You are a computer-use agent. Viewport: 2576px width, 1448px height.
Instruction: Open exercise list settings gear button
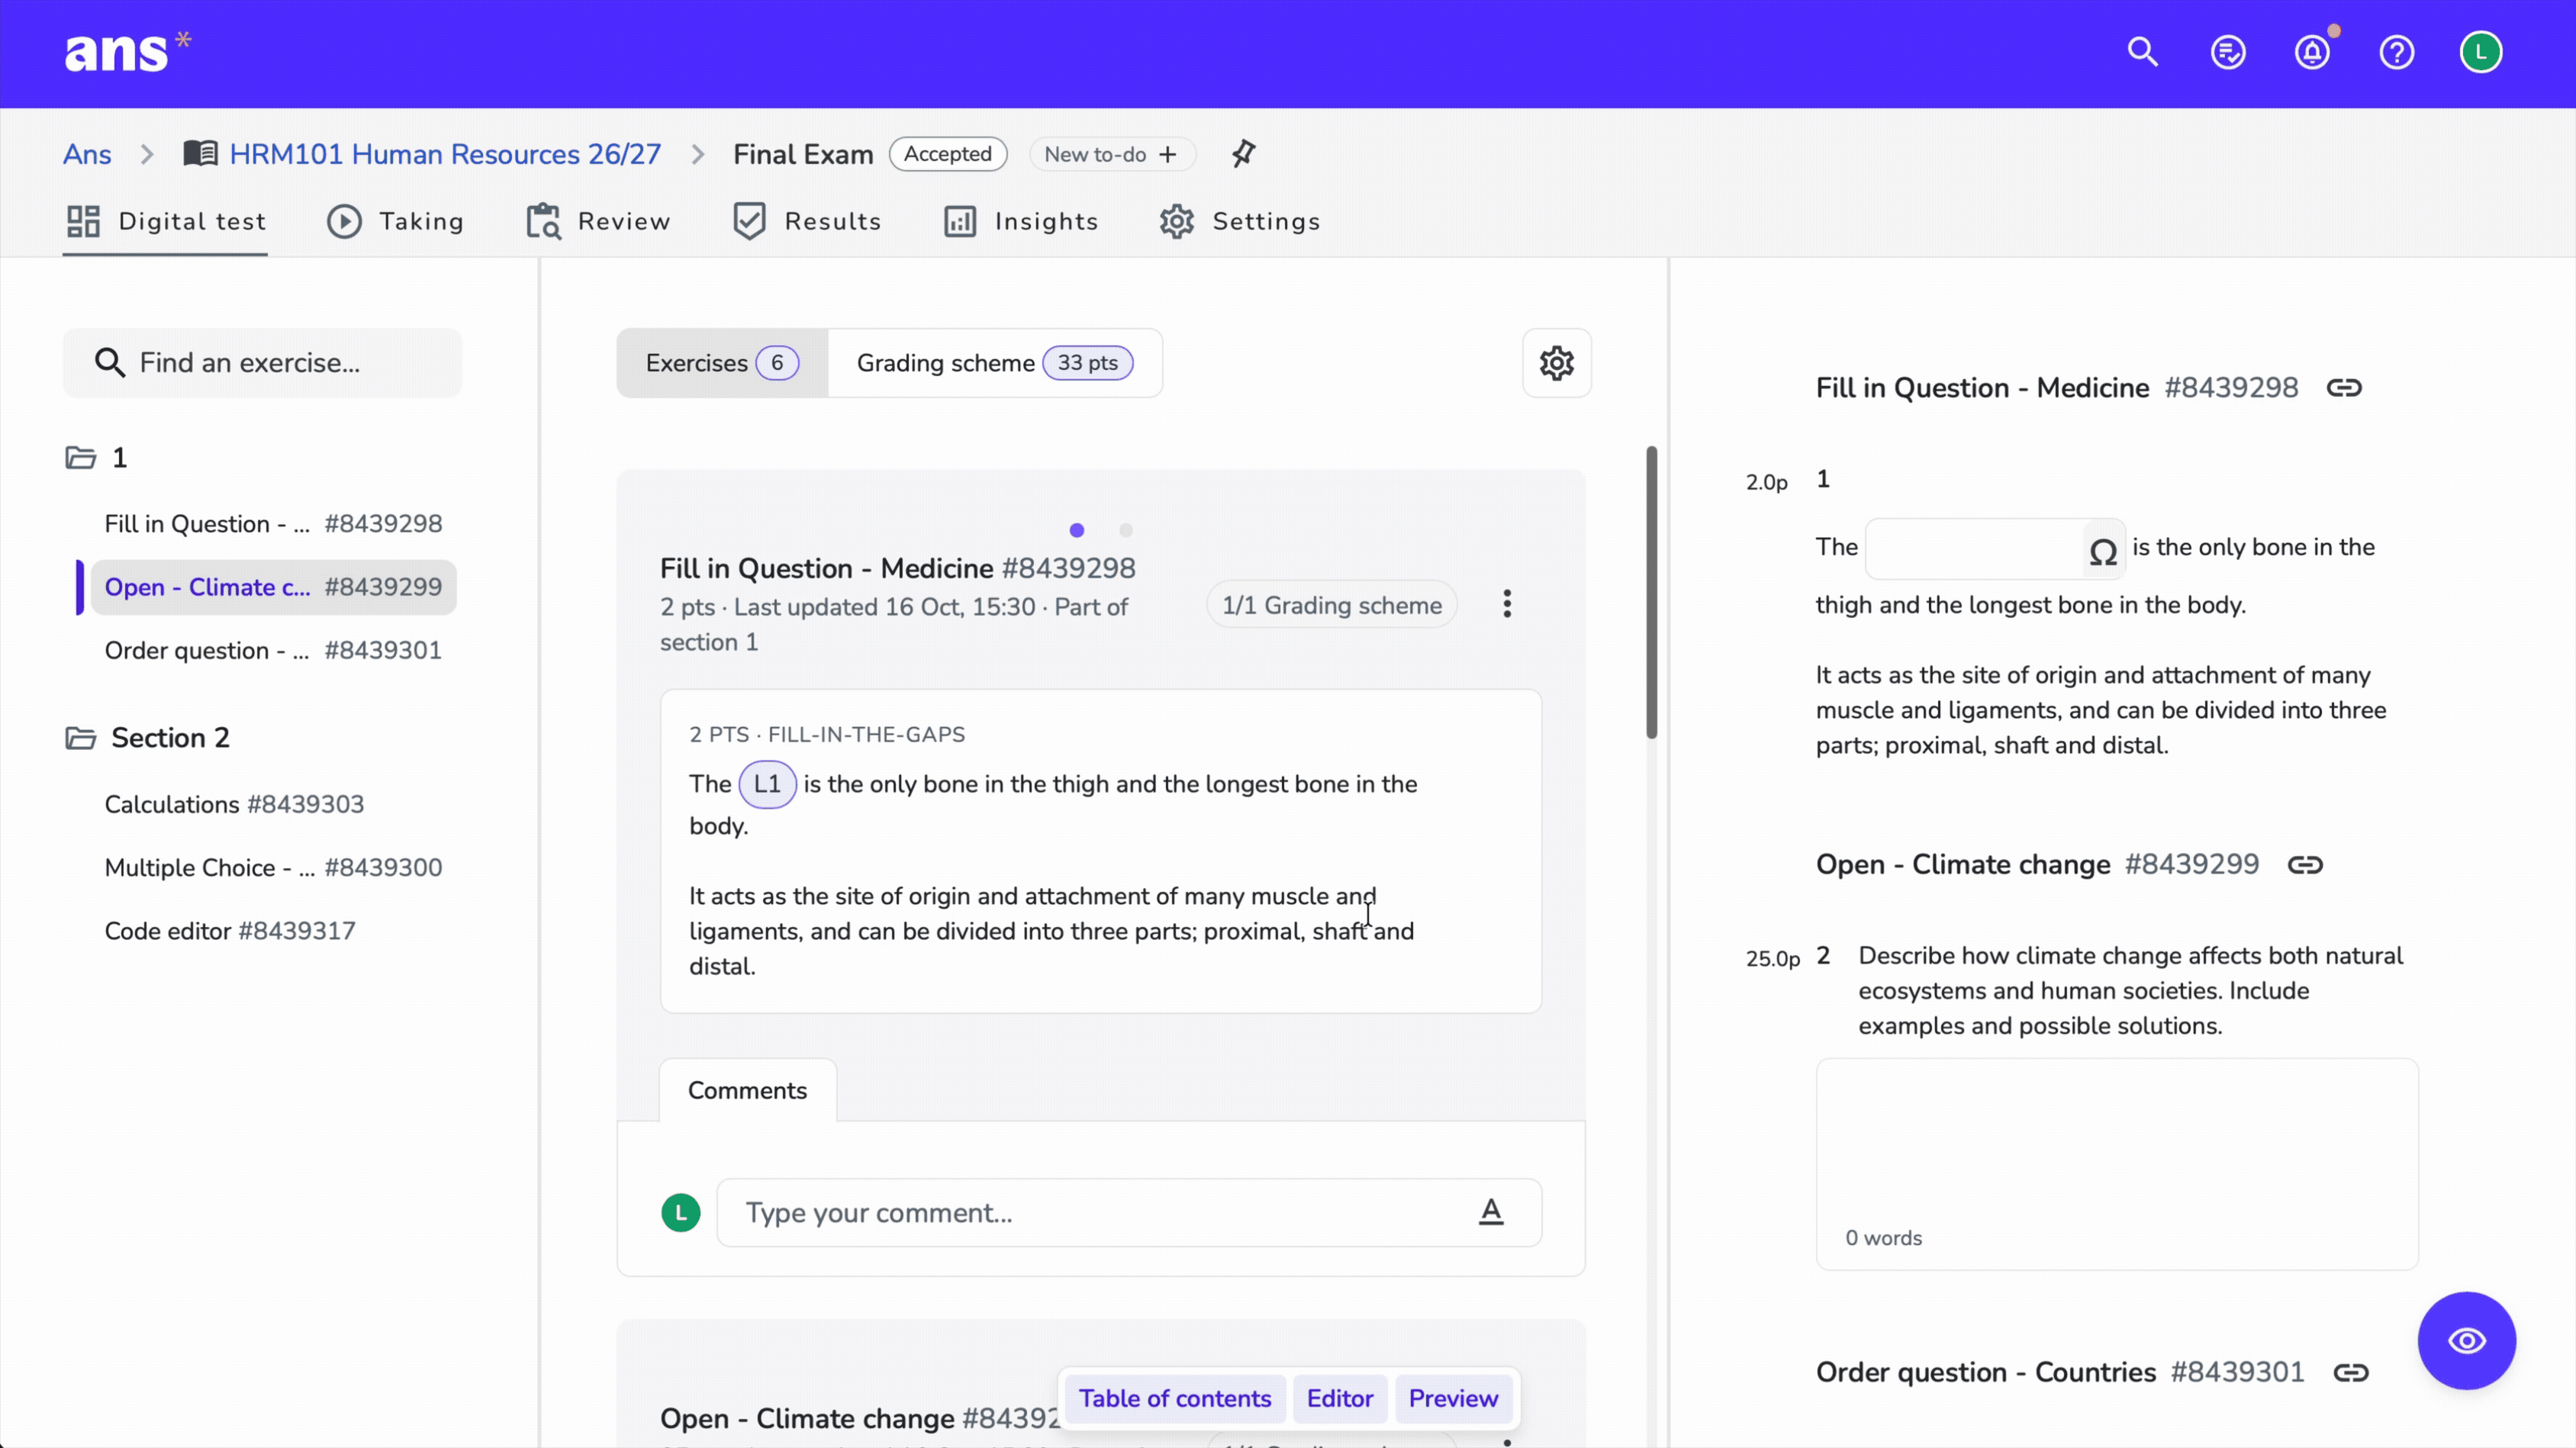point(1557,363)
